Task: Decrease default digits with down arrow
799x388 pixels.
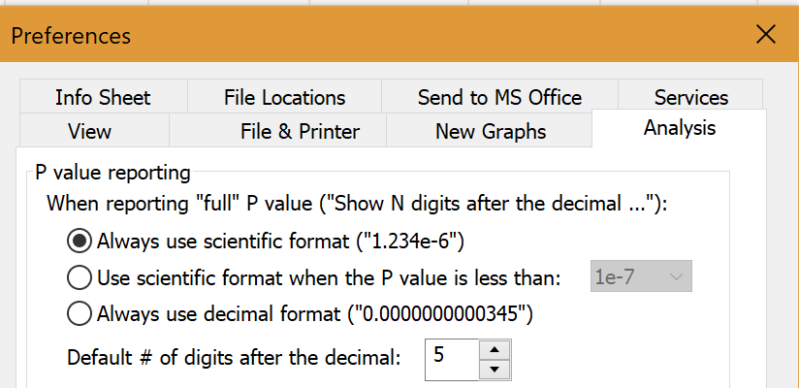Action: click(x=495, y=369)
